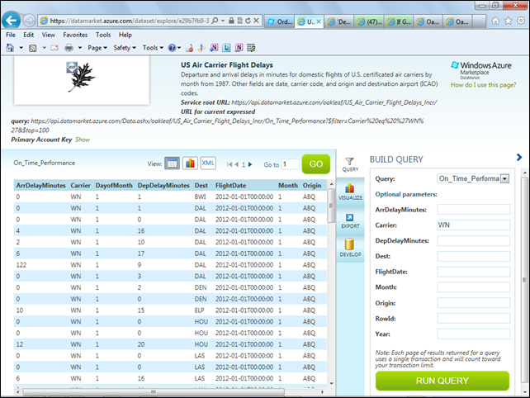Open the Favorites menu
The width and height of the screenshot is (530, 398).
(x=75, y=35)
